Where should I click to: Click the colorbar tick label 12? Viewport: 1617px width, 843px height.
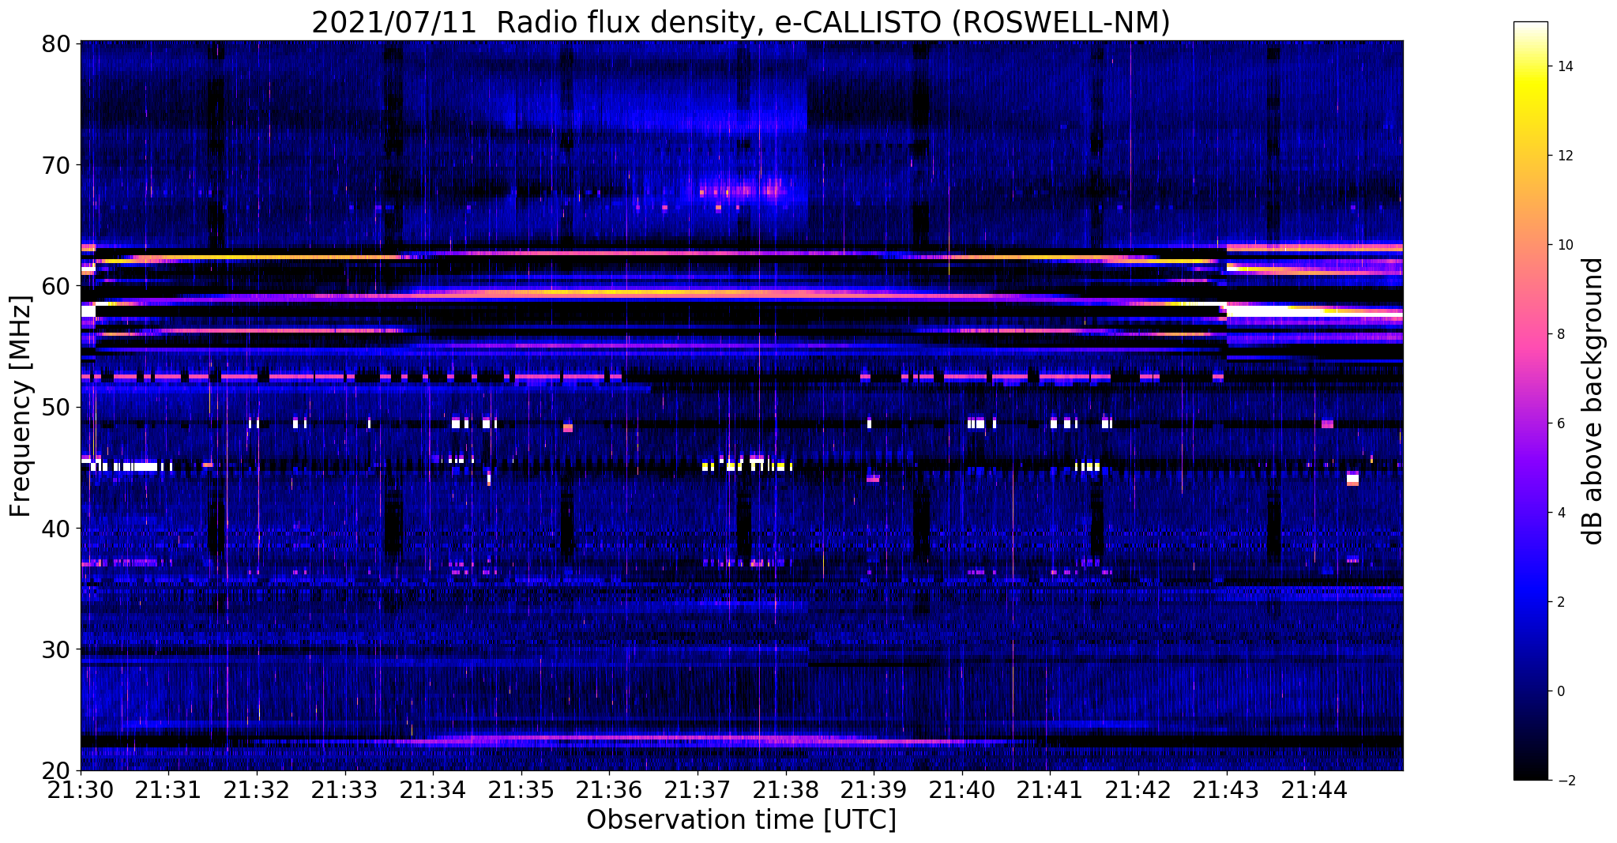(x=1564, y=156)
